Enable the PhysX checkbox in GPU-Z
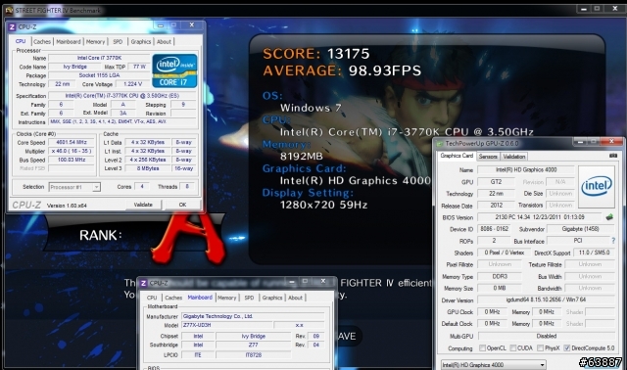 pos(540,348)
